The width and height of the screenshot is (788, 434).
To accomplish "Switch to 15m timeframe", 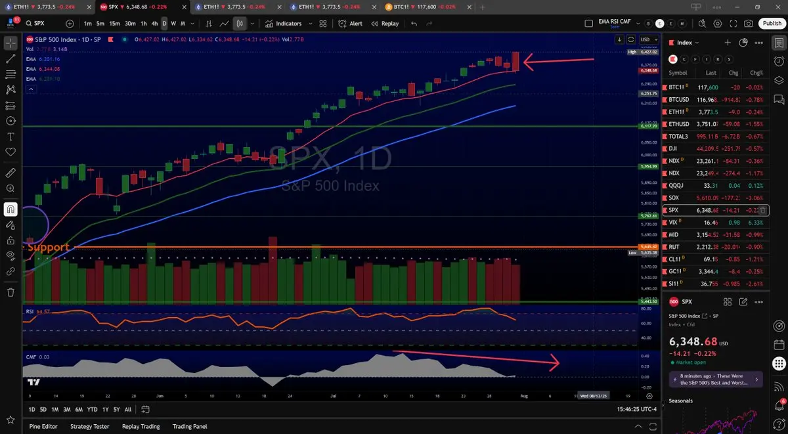I will [114, 24].
